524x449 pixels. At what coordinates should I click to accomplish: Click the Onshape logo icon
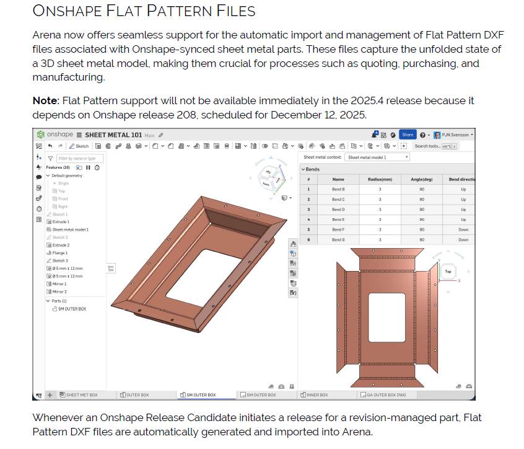point(41,135)
